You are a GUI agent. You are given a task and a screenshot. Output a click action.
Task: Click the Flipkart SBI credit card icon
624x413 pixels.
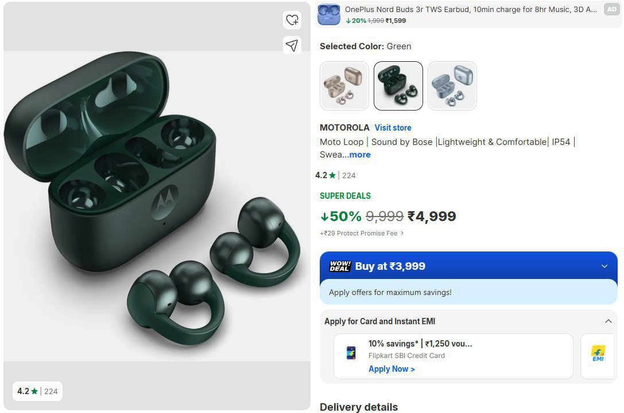tap(351, 353)
